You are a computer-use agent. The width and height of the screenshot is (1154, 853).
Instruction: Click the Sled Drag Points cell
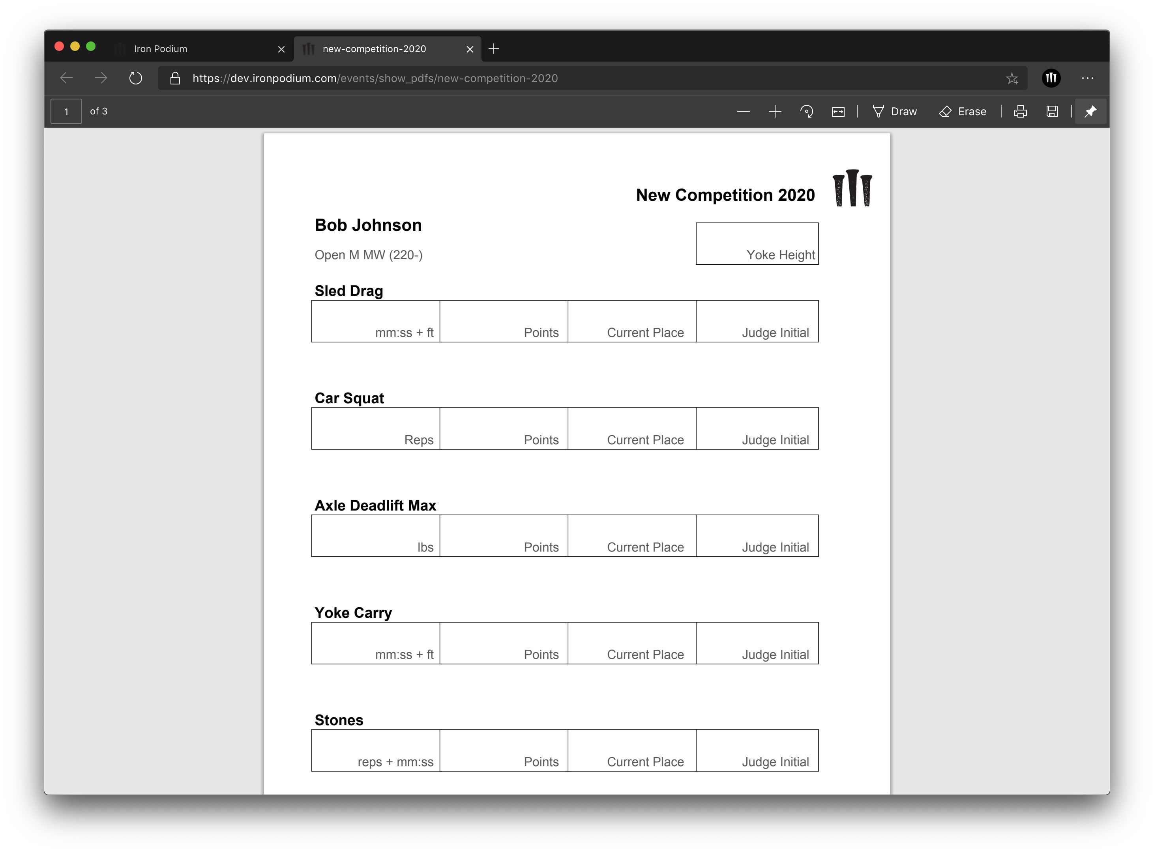click(504, 321)
